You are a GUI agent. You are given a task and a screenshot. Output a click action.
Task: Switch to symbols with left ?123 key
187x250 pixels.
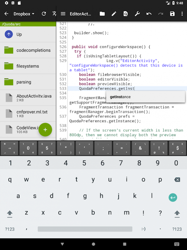10,229
